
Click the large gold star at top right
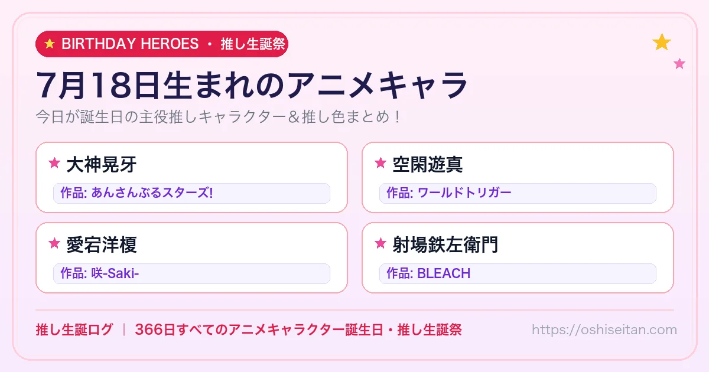click(x=662, y=43)
